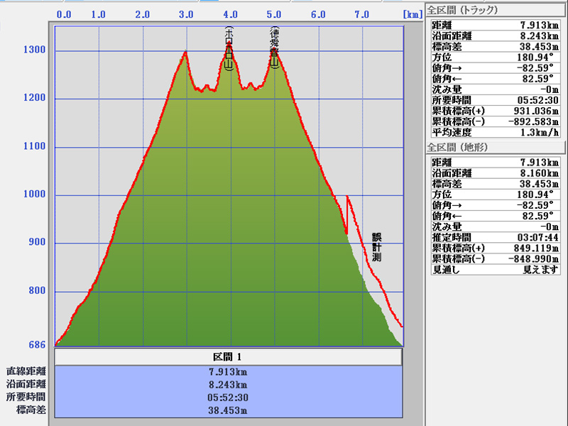Click the 誤計測 annotation beside the red track
The width and height of the screenshot is (568, 426).
(x=376, y=247)
